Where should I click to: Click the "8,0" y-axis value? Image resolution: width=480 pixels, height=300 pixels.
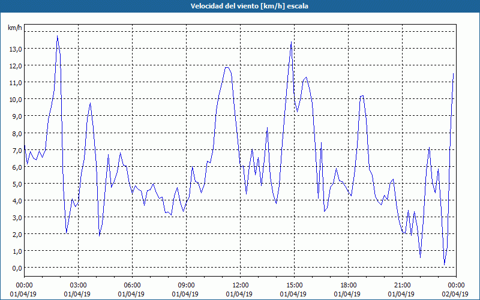point(16,133)
